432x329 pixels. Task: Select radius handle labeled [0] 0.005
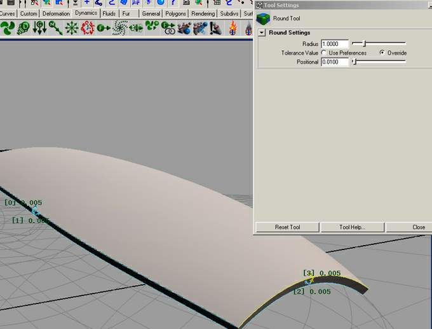point(23,202)
